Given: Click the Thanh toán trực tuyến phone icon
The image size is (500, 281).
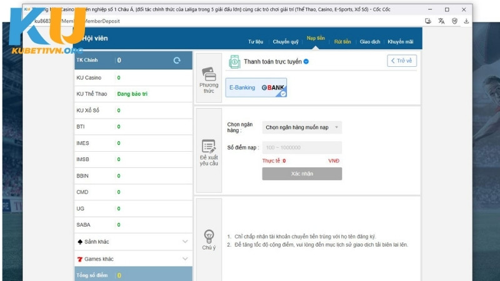Looking at the screenshot, I should click(234, 61).
